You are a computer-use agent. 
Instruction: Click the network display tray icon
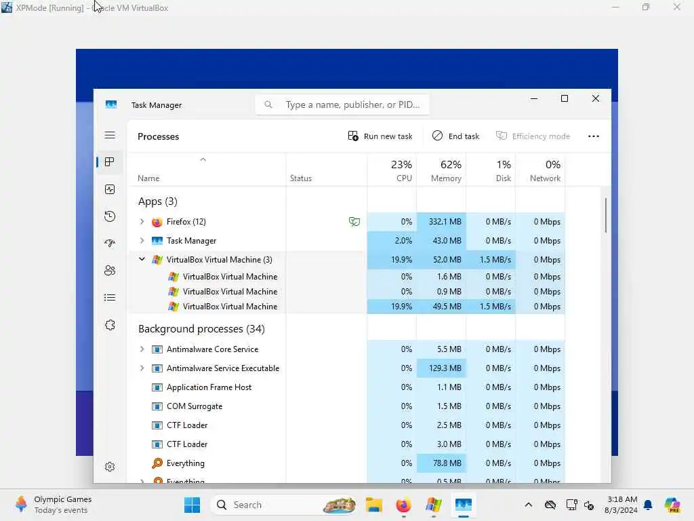point(571,505)
